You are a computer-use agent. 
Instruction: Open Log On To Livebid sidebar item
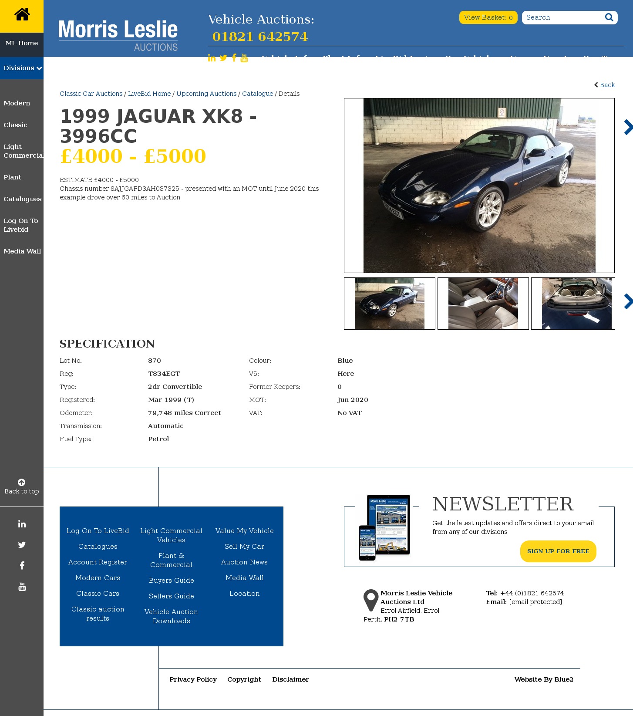21,225
